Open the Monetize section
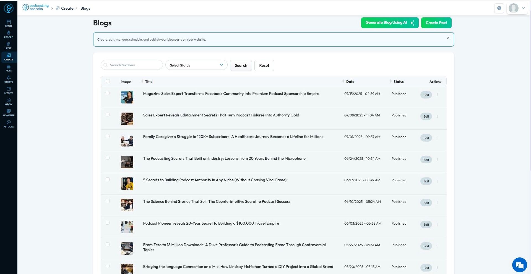 pyautogui.click(x=9, y=113)
